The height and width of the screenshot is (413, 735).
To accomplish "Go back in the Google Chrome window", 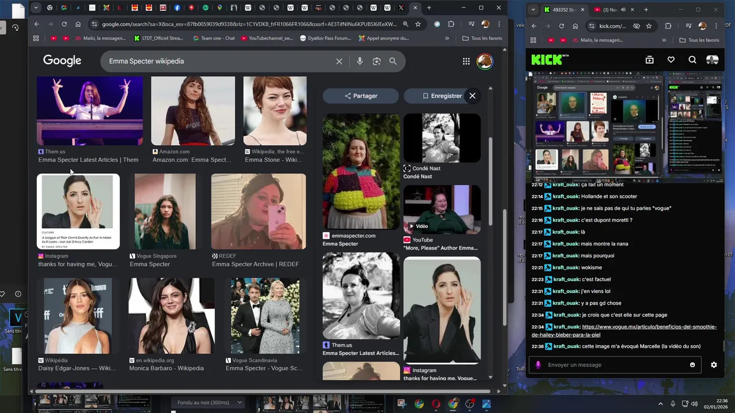I will click(37, 24).
